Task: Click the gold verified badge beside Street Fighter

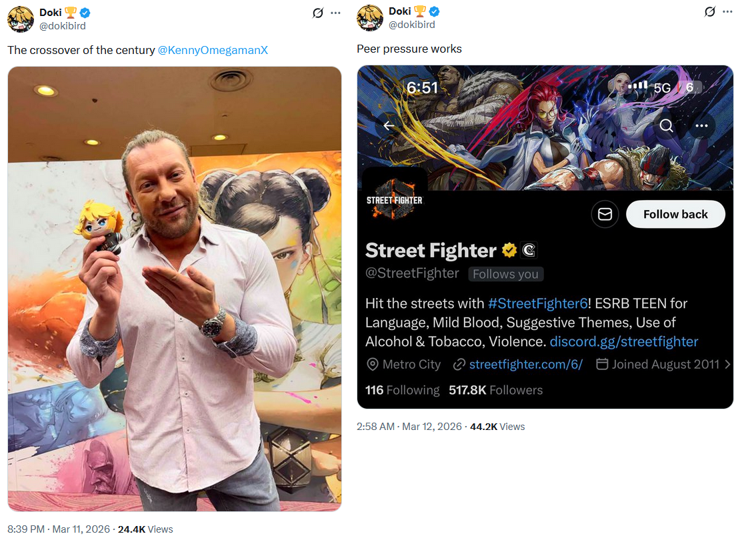Action: tap(509, 250)
